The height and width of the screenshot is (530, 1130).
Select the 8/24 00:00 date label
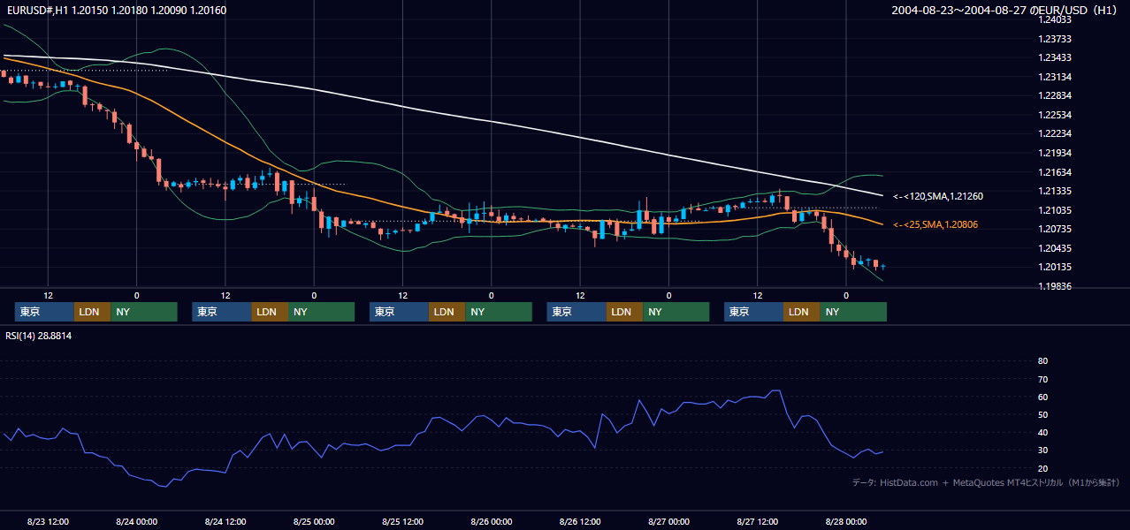click(x=136, y=522)
